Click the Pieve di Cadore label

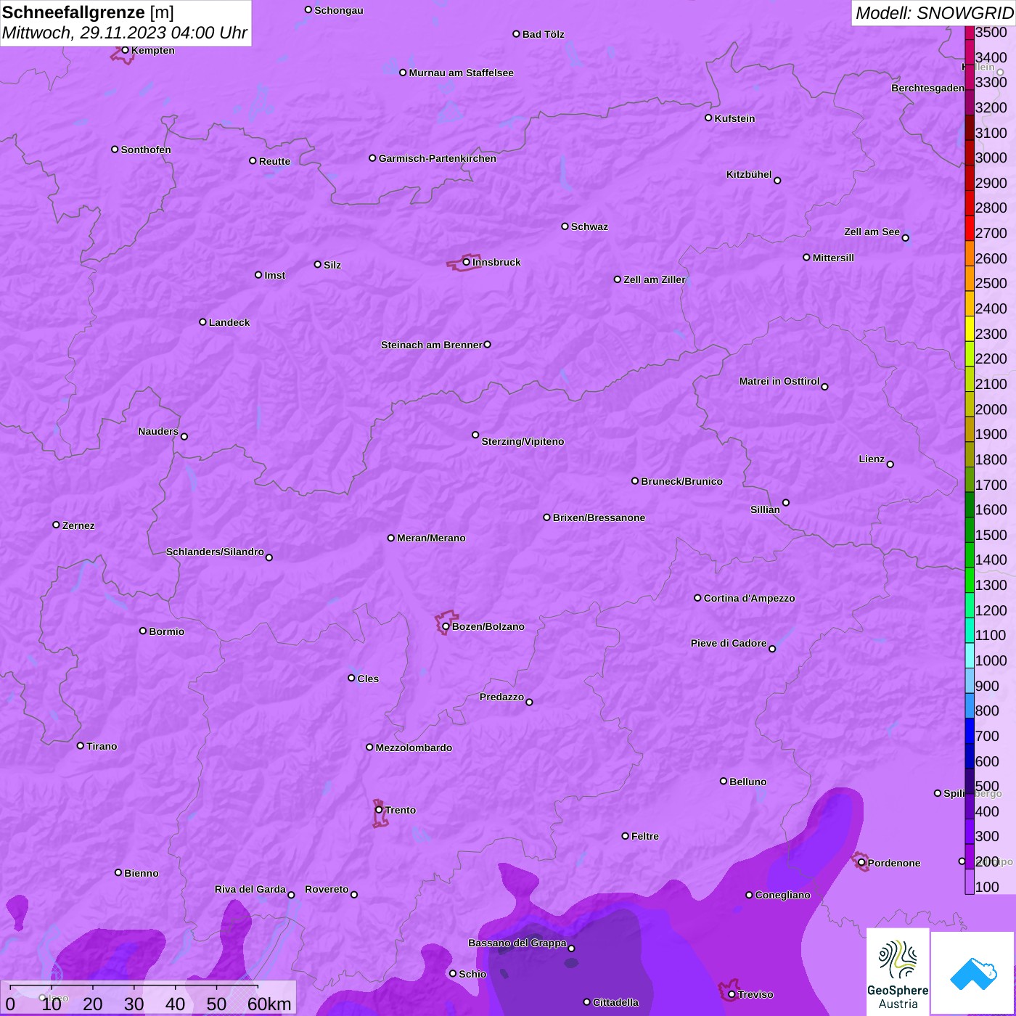click(729, 643)
